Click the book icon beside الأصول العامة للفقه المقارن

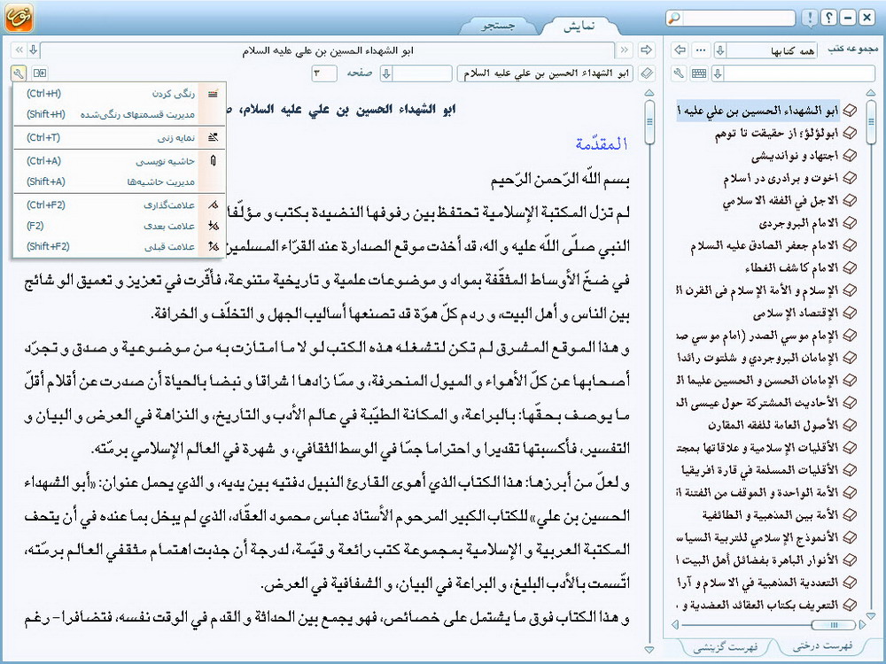pyautogui.click(x=850, y=425)
